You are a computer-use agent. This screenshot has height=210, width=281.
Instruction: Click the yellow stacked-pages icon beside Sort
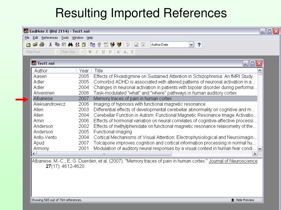coord(84,45)
